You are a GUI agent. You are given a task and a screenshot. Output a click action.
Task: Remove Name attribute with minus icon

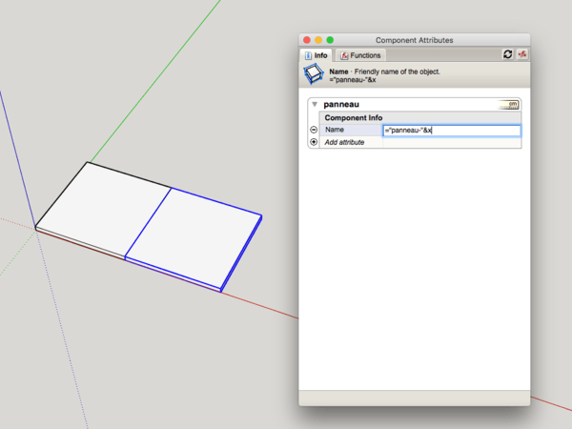[314, 130]
